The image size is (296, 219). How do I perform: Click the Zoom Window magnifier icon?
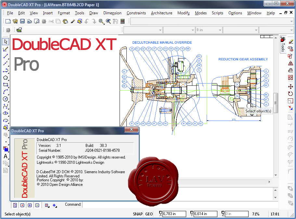click(x=101, y=21)
